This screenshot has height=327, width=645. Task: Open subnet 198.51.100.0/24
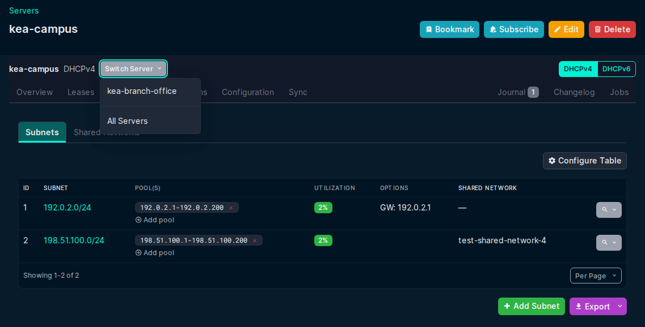[x=74, y=240]
